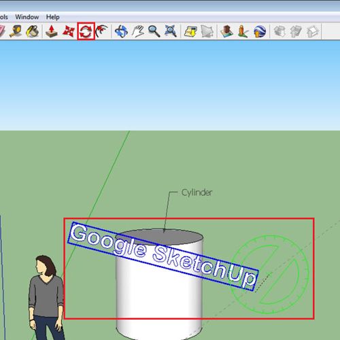This screenshot has width=340, height=340.
Task: Select the highlighted Rotate tool
Action: [x=86, y=31]
